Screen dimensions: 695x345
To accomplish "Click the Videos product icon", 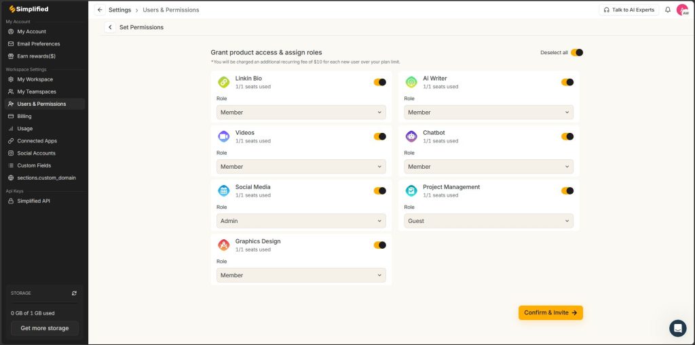I will 224,136.
